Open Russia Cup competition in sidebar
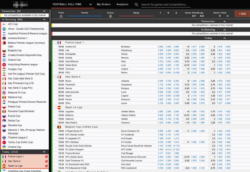The image size is (250, 172). coord(14,116)
